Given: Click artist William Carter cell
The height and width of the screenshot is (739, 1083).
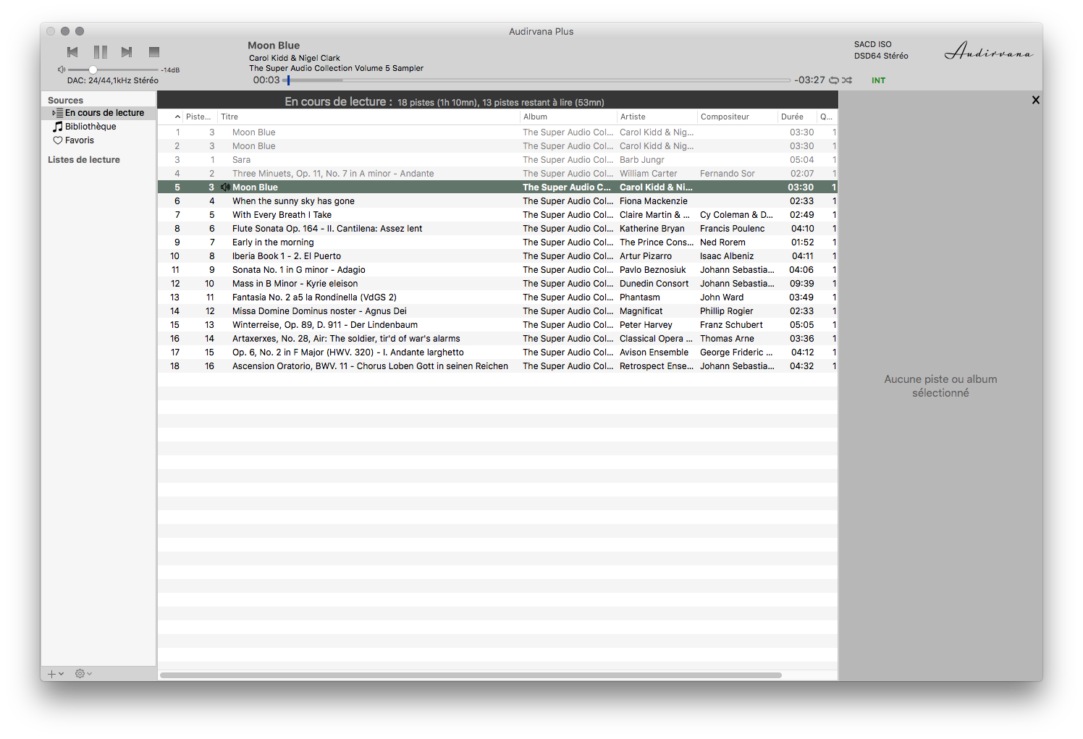Looking at the screenshot, I should point(649,174).
